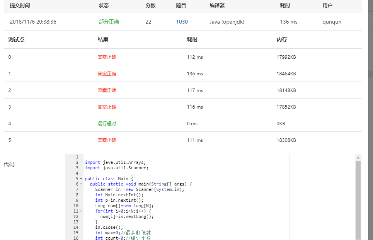Click the code editor scroll up arrow
Screen dimensions: 373x240
click(358, 158)
